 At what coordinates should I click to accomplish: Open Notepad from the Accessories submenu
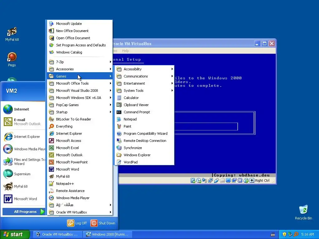pos(144,119)
